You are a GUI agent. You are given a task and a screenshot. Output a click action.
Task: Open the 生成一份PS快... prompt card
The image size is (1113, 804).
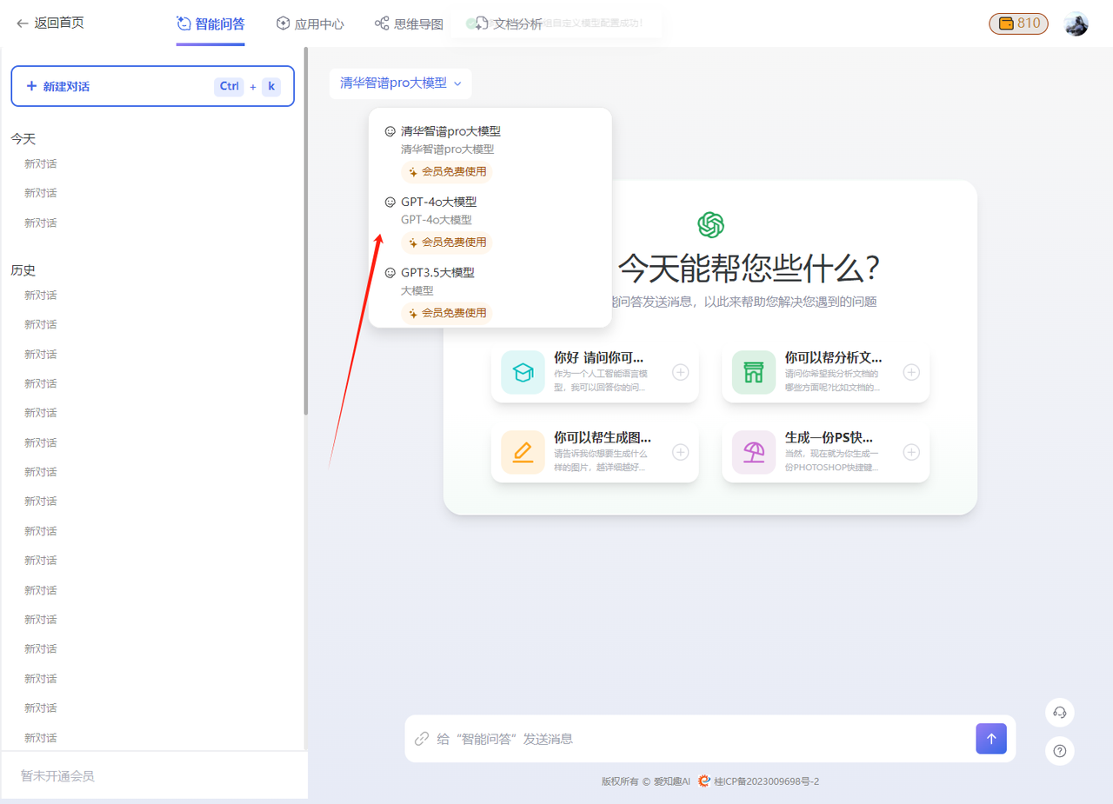825,452
